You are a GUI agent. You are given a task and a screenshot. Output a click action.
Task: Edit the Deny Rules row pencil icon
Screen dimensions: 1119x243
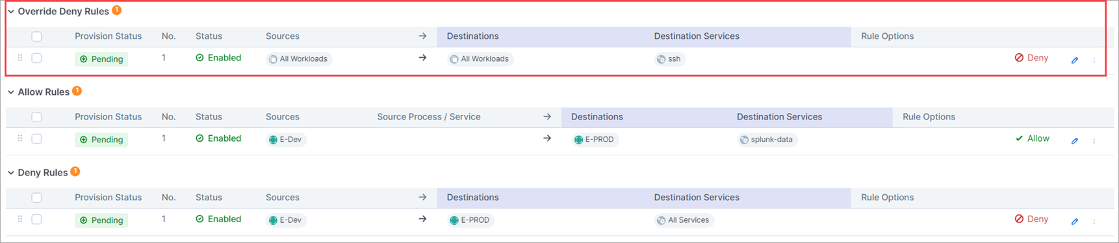tap(1075, 221)
